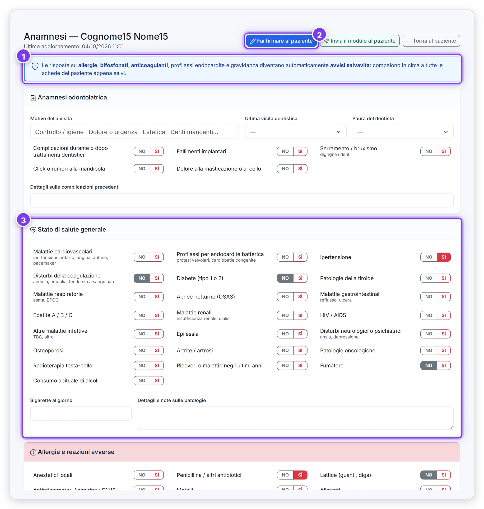Set Anestetici locali to SÌ

click(157, 475)
